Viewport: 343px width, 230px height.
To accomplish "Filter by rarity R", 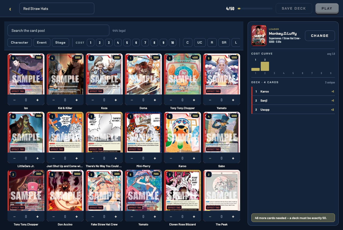I will [x=212, y=43].
